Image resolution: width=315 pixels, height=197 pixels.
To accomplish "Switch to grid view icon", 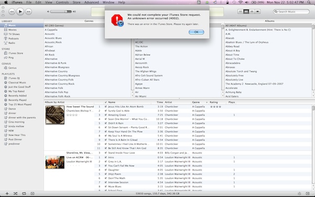I will tap(252, 12).
